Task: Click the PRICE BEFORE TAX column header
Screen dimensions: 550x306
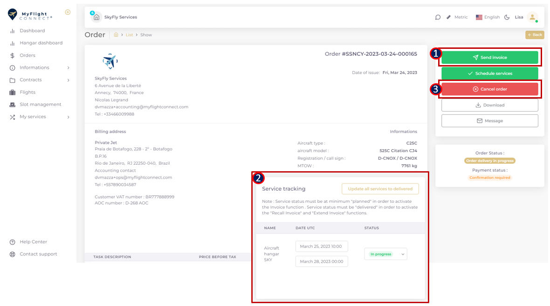Action: 218,257
